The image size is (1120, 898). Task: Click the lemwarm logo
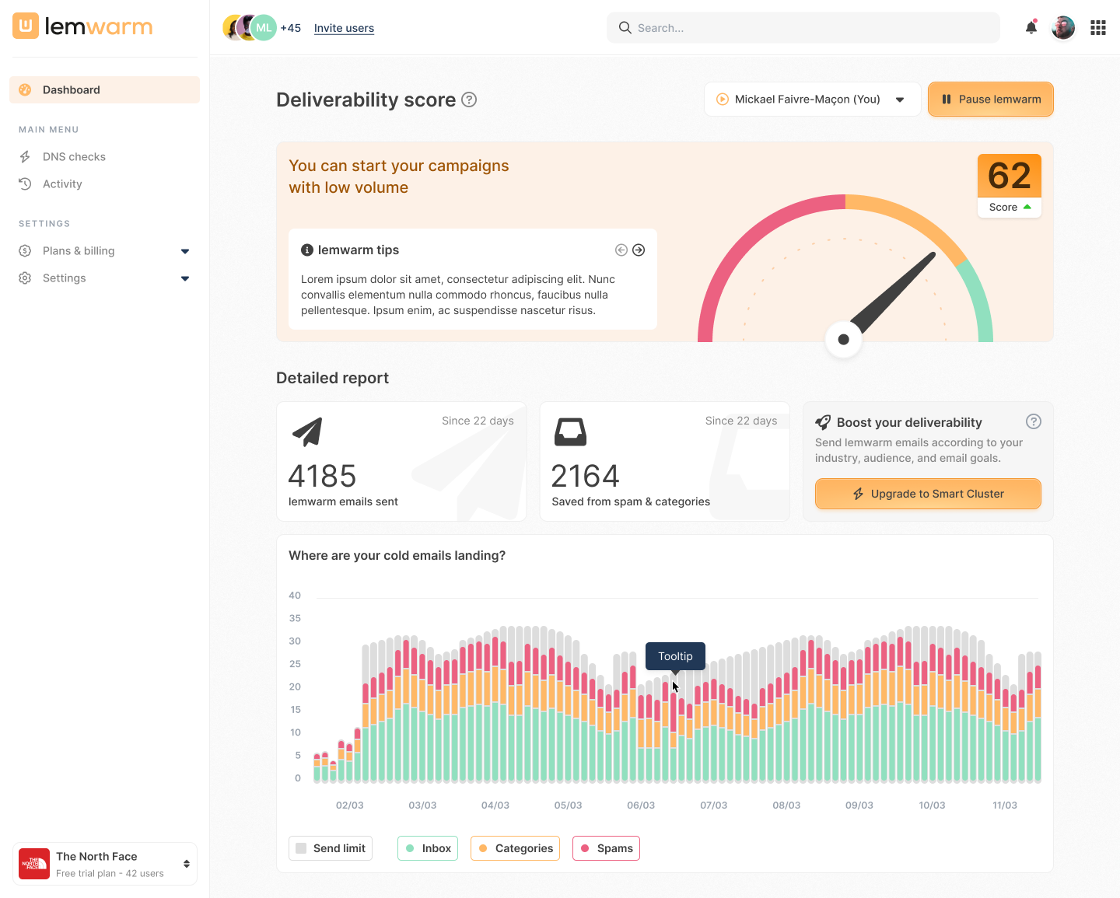coord(82,26)
